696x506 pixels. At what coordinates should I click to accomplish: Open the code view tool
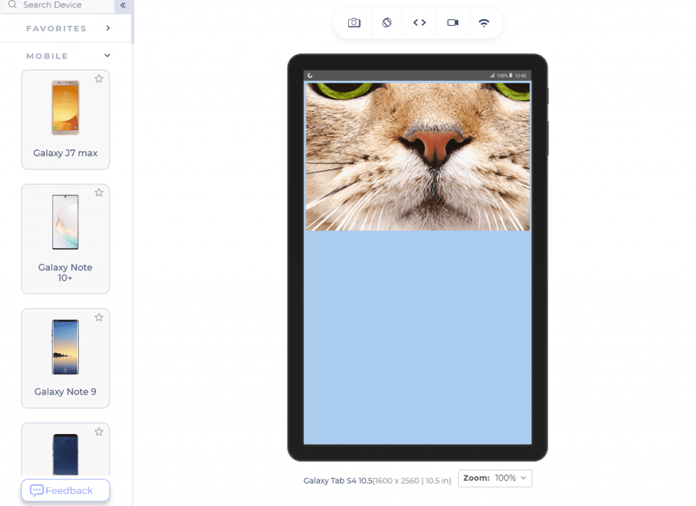click(419, 22)
